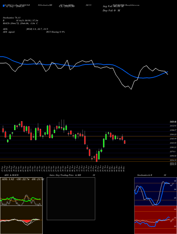The image size is (177, 234).
Task: Select the 'MACD: 2344.72, 2346.06, -1.34 C' line
Action: coord(20,23)
